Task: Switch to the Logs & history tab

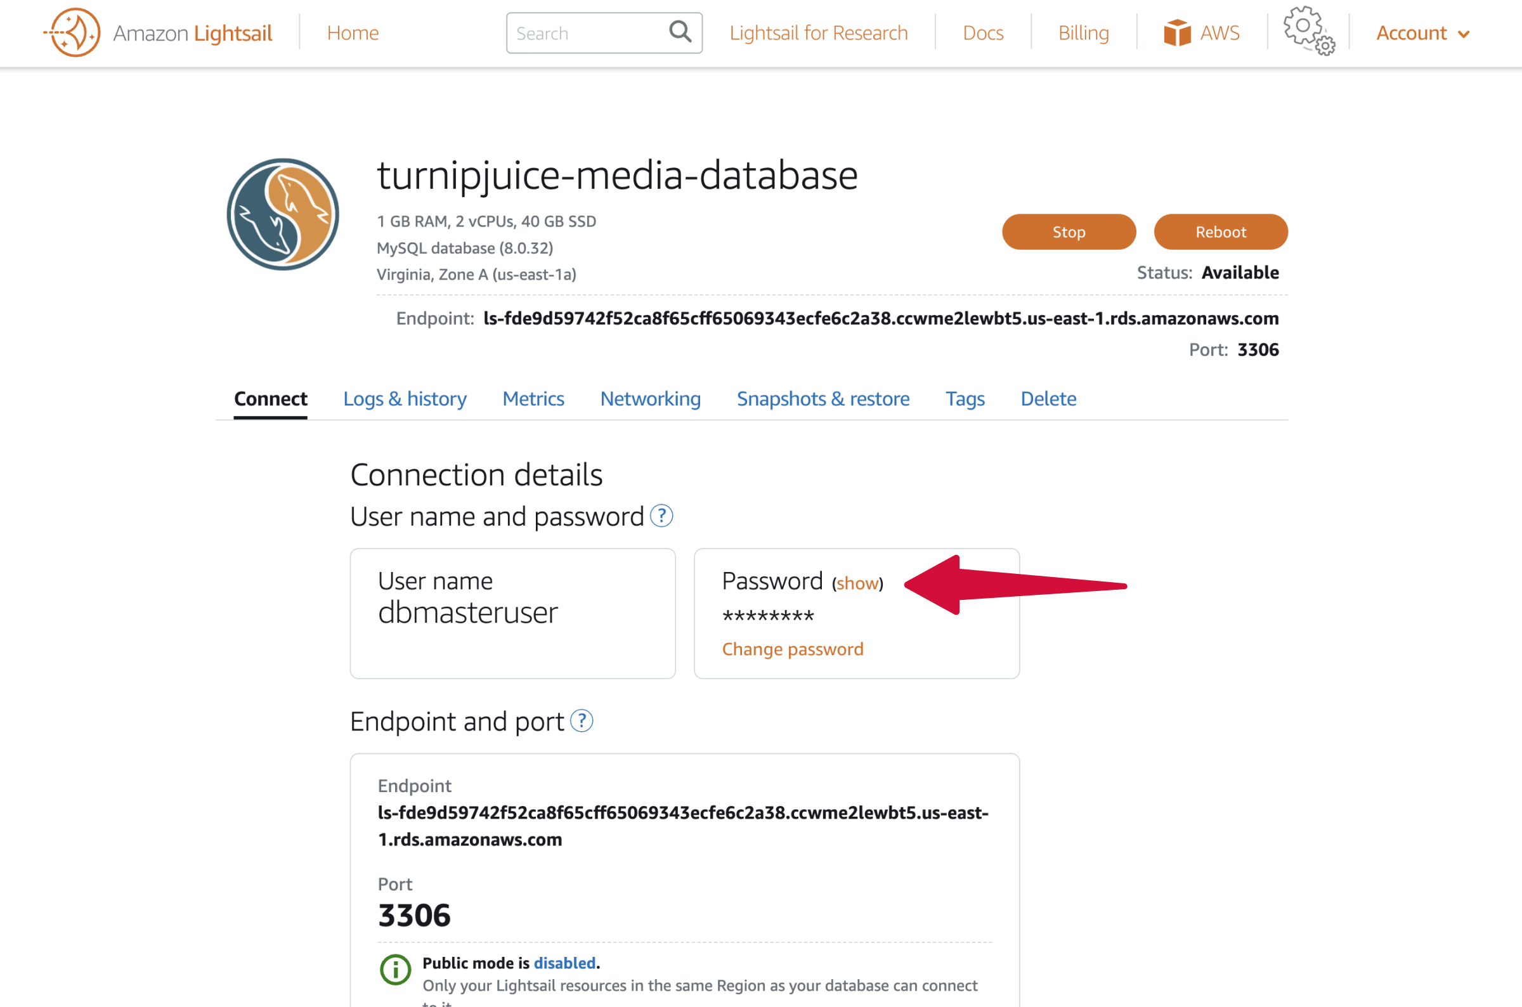Action: [x=405, y=399]
